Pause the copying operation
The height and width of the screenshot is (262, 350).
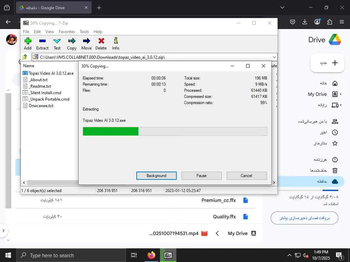202,176
